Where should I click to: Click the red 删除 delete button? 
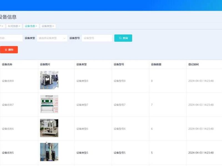pos(9,50)
